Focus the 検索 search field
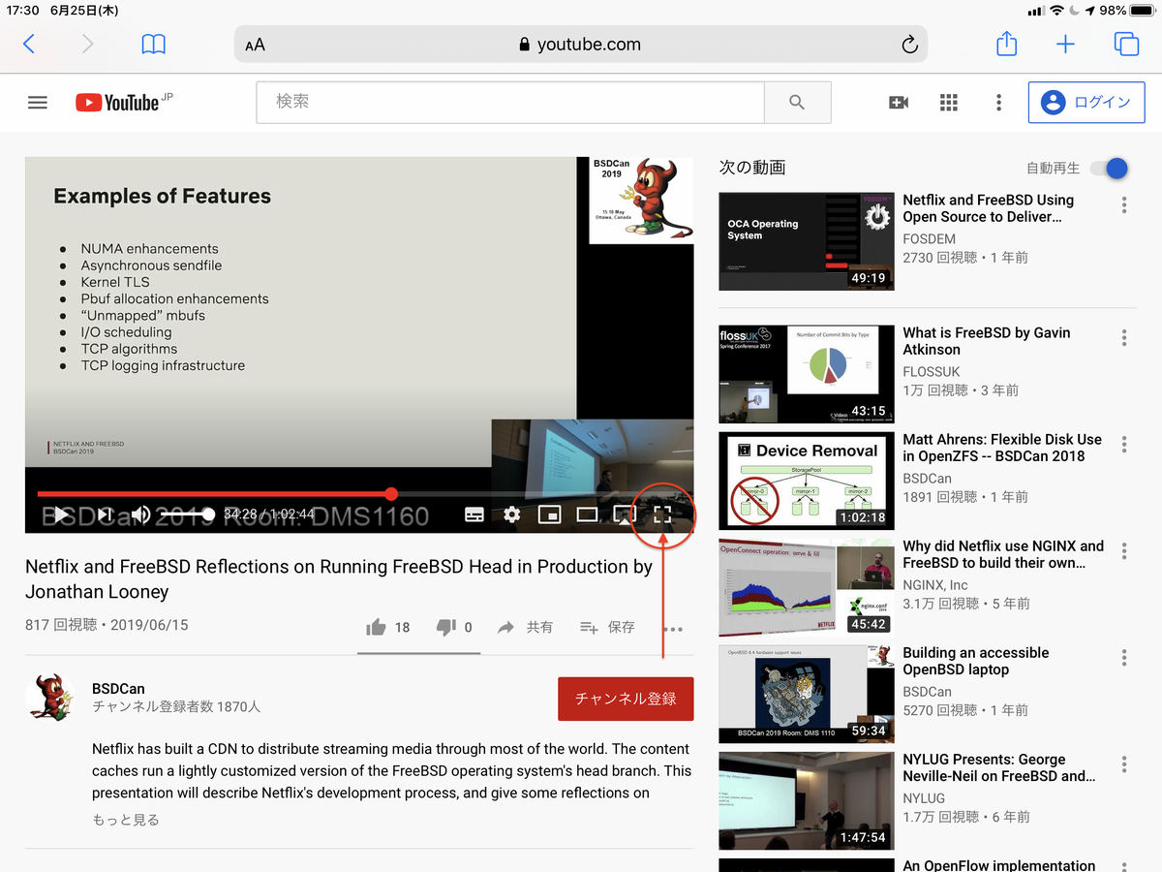The image size is (1162, 872). (x=510, y=102)
